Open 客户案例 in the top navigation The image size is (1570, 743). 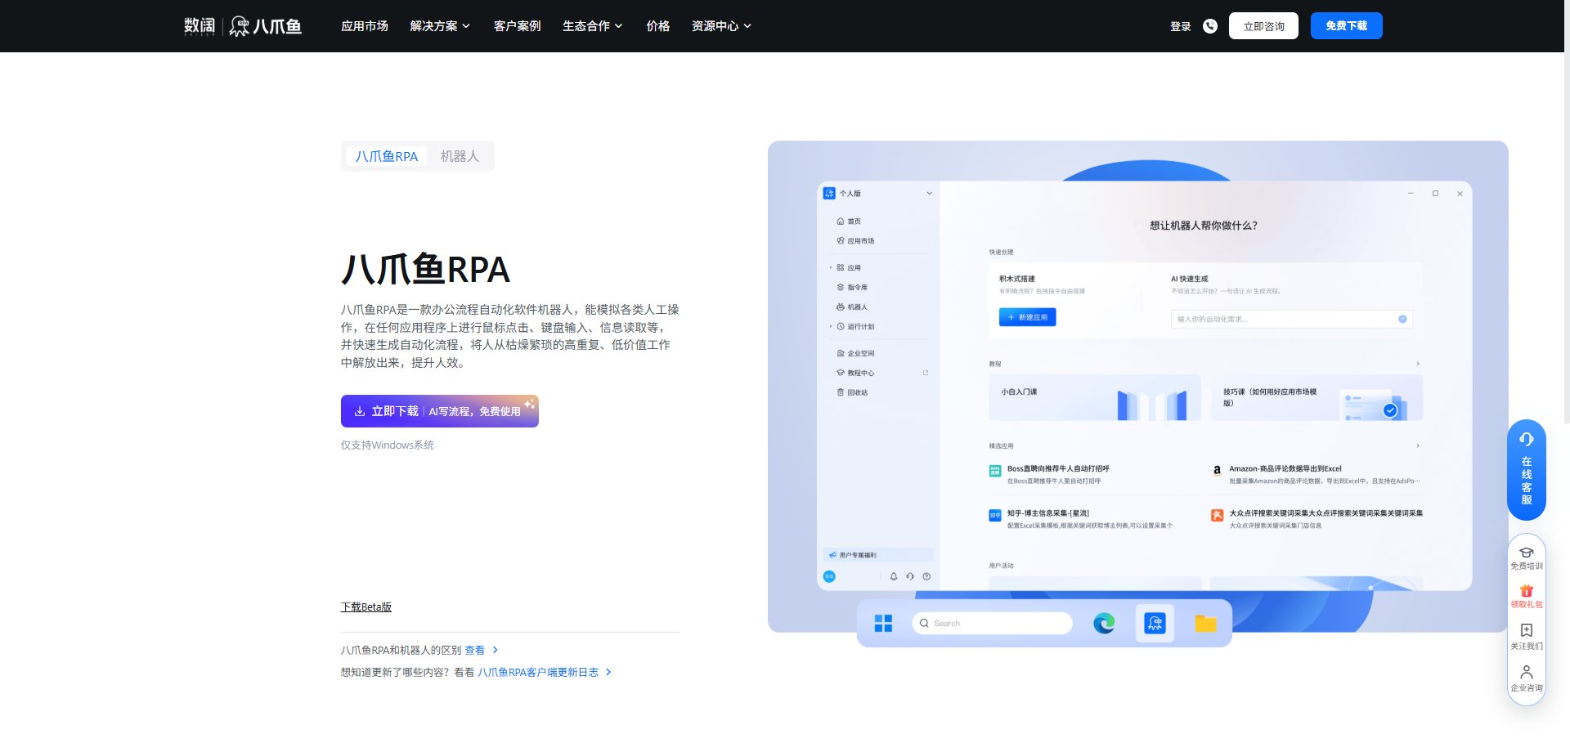click(x=517, y=26)
